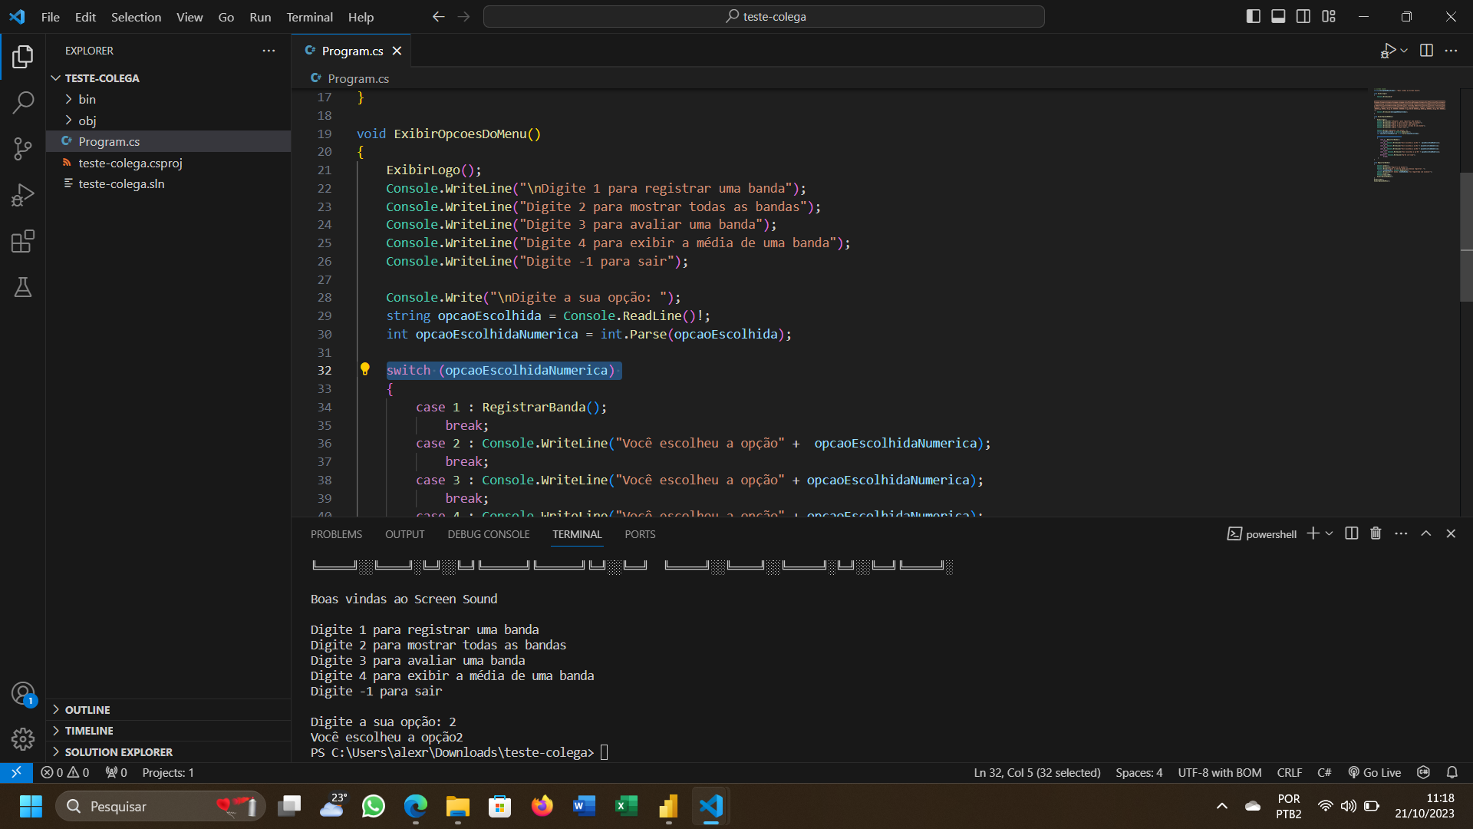
Task: Click the Program.cs file tab
Action: pos(351,51)
